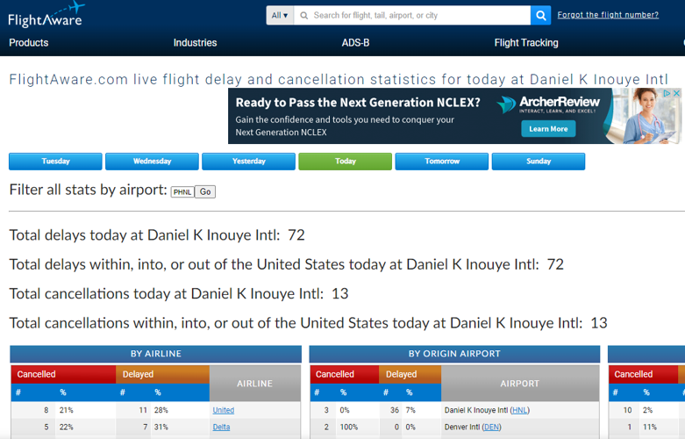The width and height of the screenshot is (685, 439).
Task: Select the Tomorrow day button
Action: click(x=442, y=162)
